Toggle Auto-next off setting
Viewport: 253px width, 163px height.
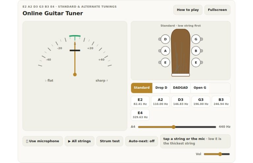click(142, 141)
